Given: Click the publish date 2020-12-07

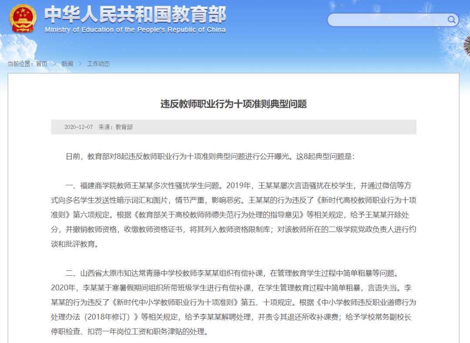Looking at the screenshot, I should tap(79, 127).
